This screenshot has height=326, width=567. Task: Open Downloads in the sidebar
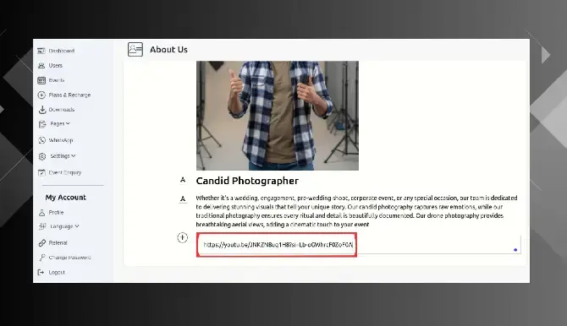click(x=62, y=110)
